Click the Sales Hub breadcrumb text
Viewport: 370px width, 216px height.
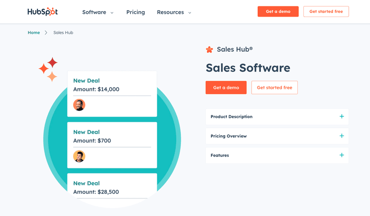coord(63,32)
